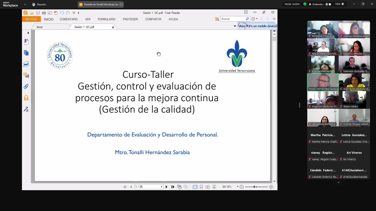Open the Security lock panel
Viewport: 376px width, 211px height.
(x=26, y=98)
